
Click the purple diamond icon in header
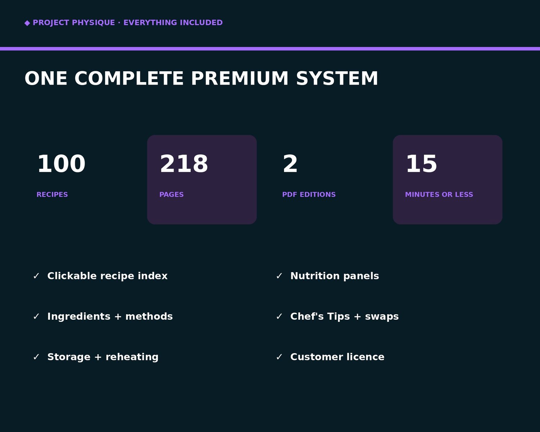click(27, 23)
